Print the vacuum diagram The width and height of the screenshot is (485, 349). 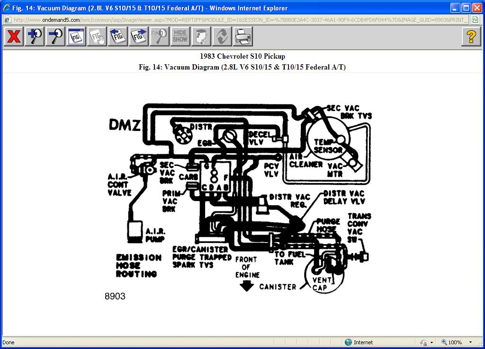243,36
